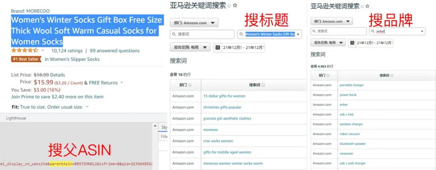Open the 10,124 ratings link
This screenshot has width=436, height=170.
[67, 50]
